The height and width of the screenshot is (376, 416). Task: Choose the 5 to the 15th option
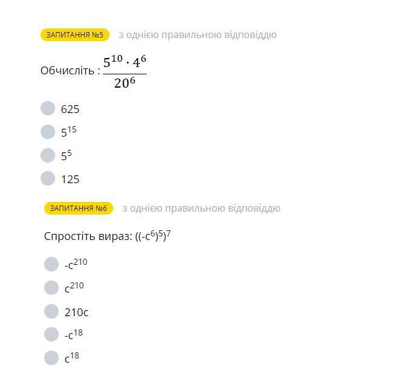point(48,132)
